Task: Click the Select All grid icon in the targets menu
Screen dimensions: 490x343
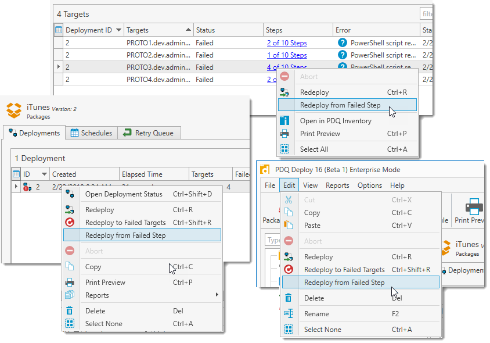Action: coord(284,149)
